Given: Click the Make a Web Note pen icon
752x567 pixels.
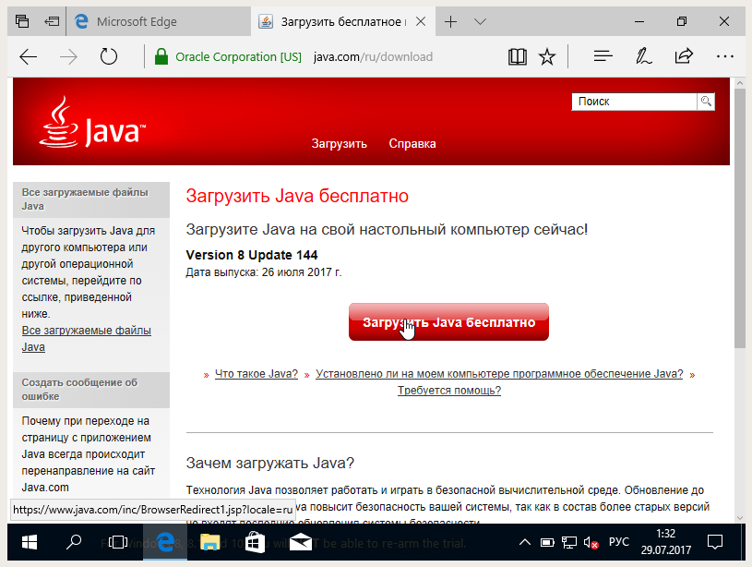Looking at the screenshot, I should 644,57.
